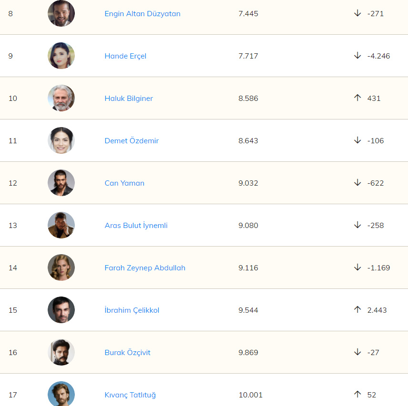Click the Can Yaman name link
Viewport: 408px width, 406px height.
124,183
